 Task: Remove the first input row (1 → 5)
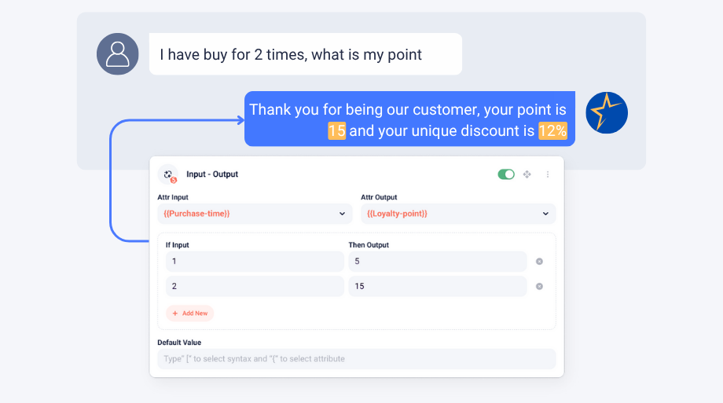click(x=539, y=262)
